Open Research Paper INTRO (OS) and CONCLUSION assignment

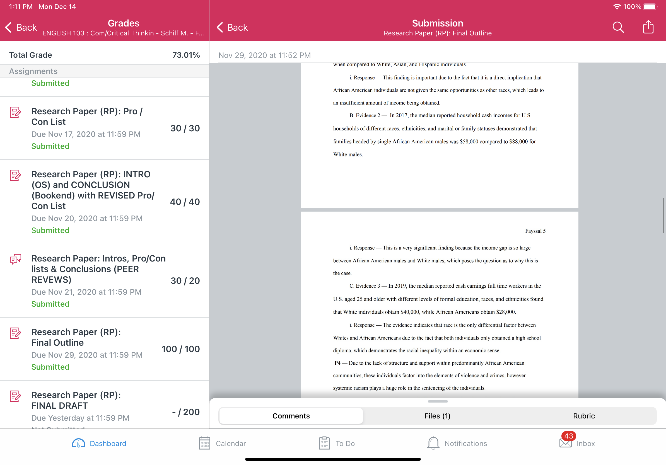tap(104, 202)
